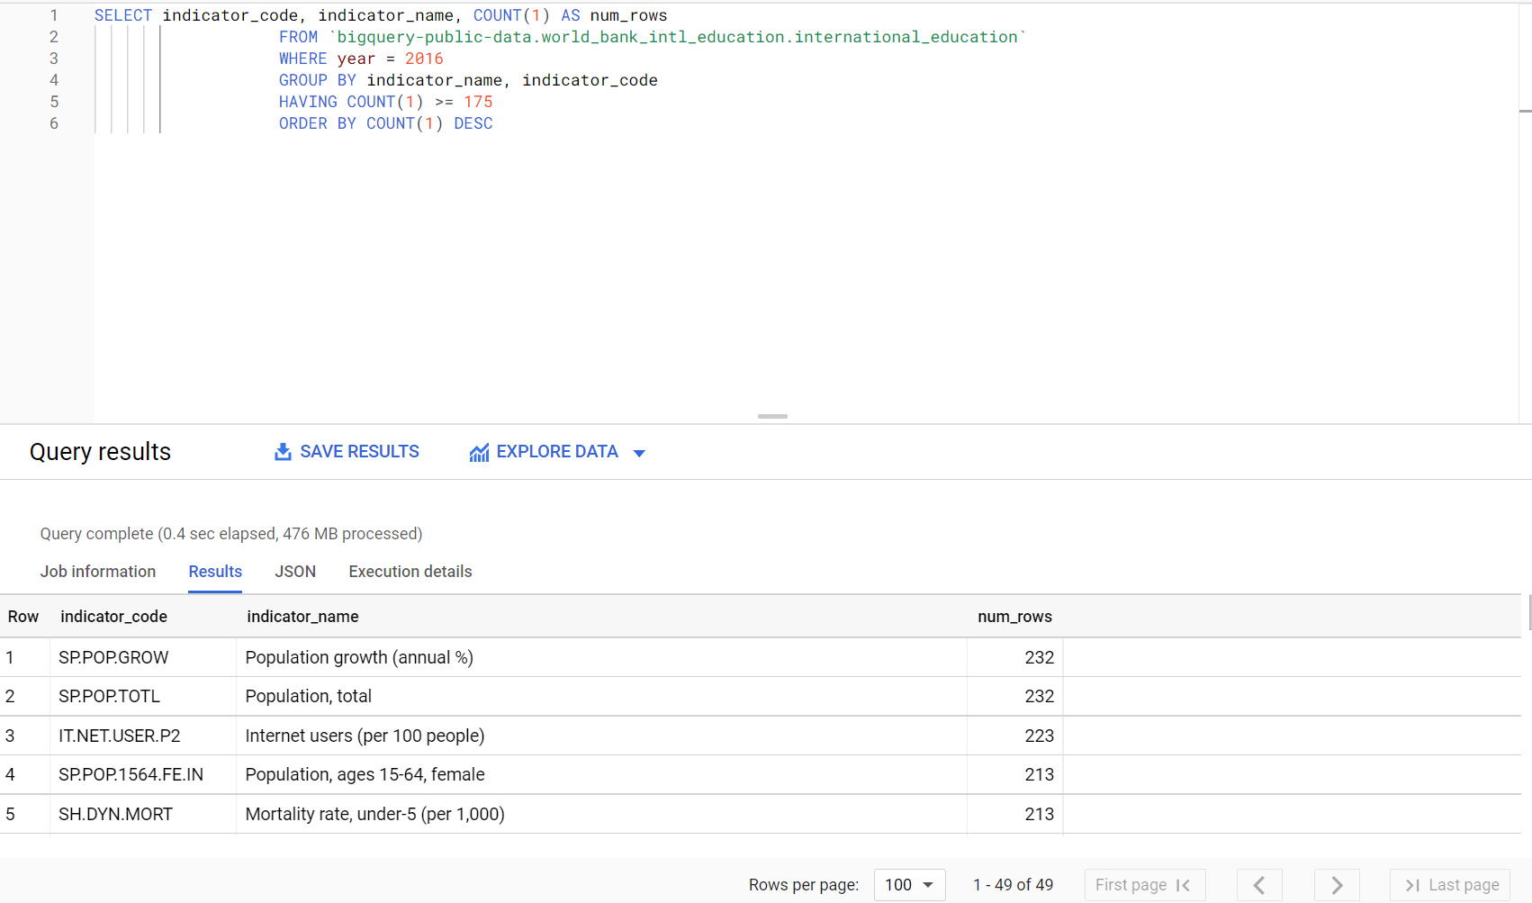Open the Rows per page dropdown
Screen dimensions: 1532x903
[909, 885]
